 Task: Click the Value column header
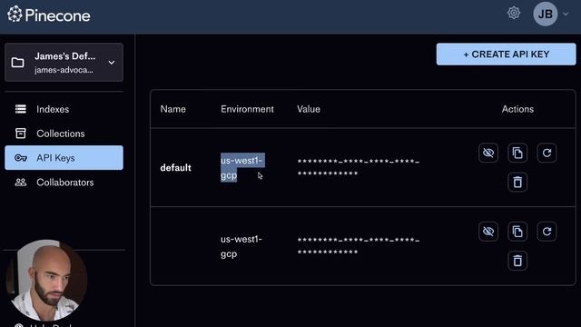[x=309, y=109]
